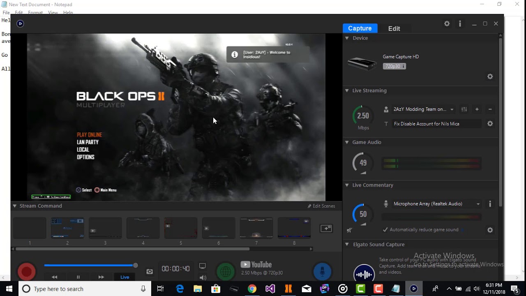Open Chrome from the taskbar

pyautogui.click(x=252, y=289)
